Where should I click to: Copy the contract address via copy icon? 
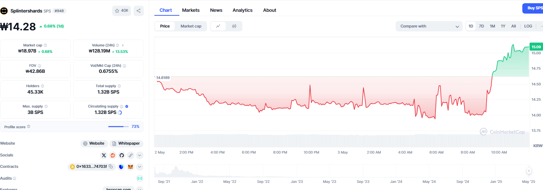[111, 167]
